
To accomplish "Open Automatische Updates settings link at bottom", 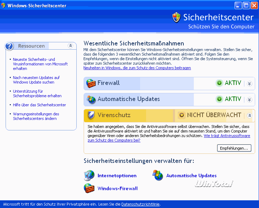I will (x=191, y=175).
